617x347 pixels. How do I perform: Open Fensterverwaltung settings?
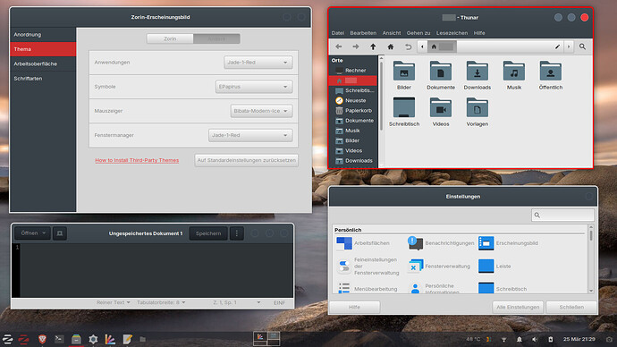pos(439,266)
